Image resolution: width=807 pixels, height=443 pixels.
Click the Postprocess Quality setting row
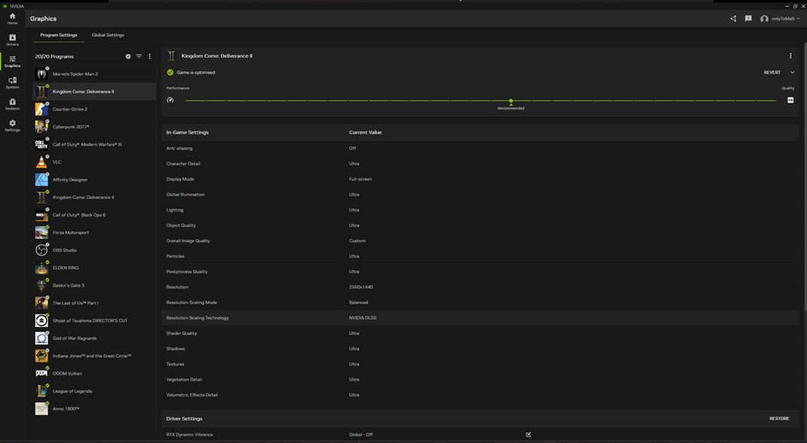pyautogui.click(x=480, y=272)
